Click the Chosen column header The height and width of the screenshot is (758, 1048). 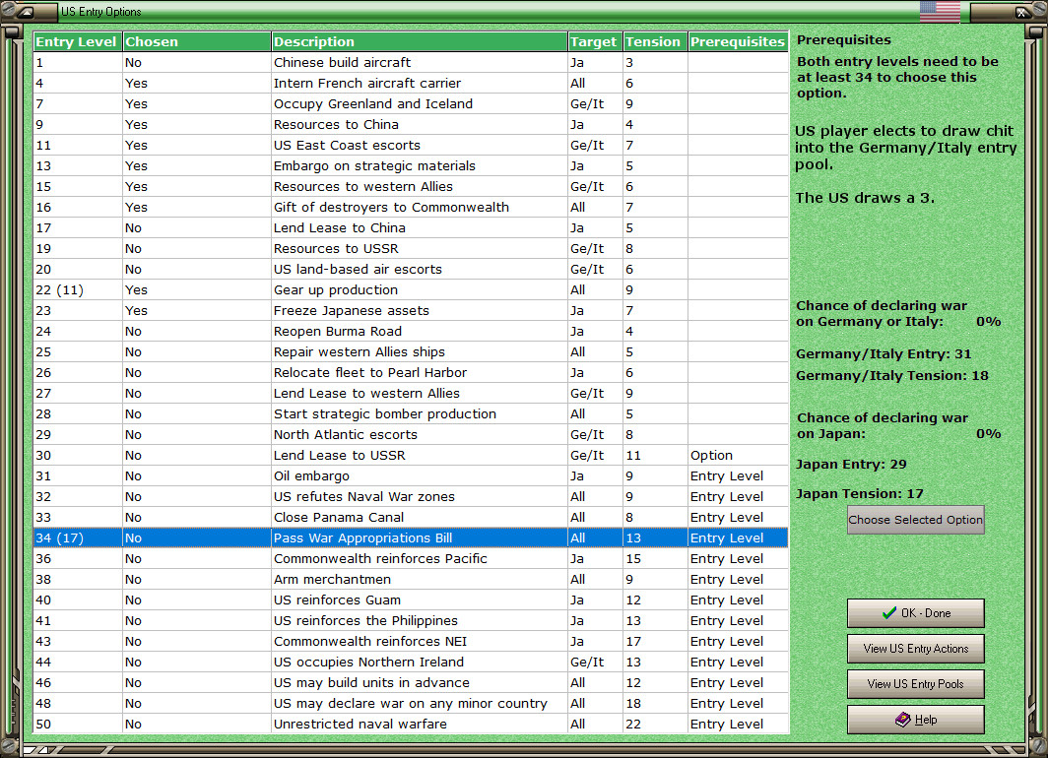[197, 41]
